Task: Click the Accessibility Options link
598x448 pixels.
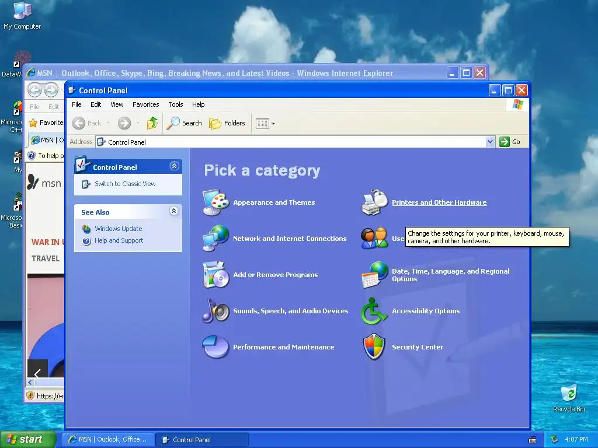Action: tap(426, 311)
